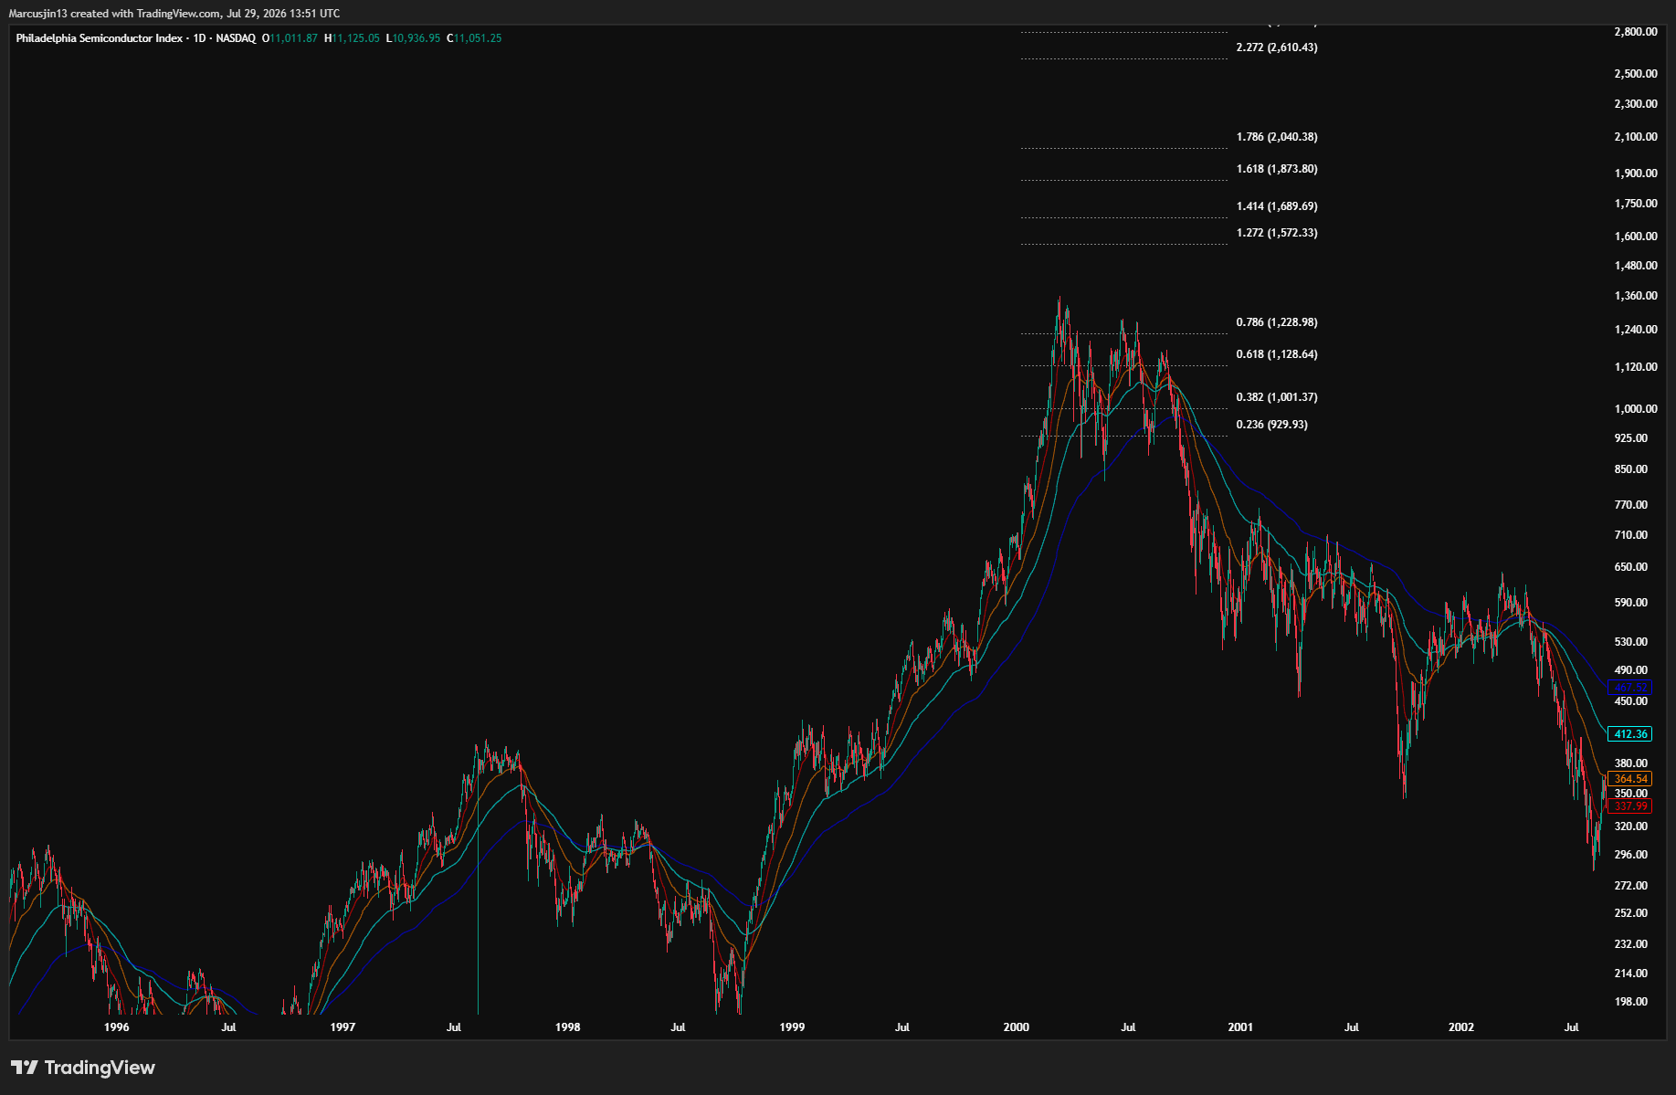Viewport: 1676px width, 1095px height.
Task: Click the 850.00 price axis label
Action: click(1631, 469)
